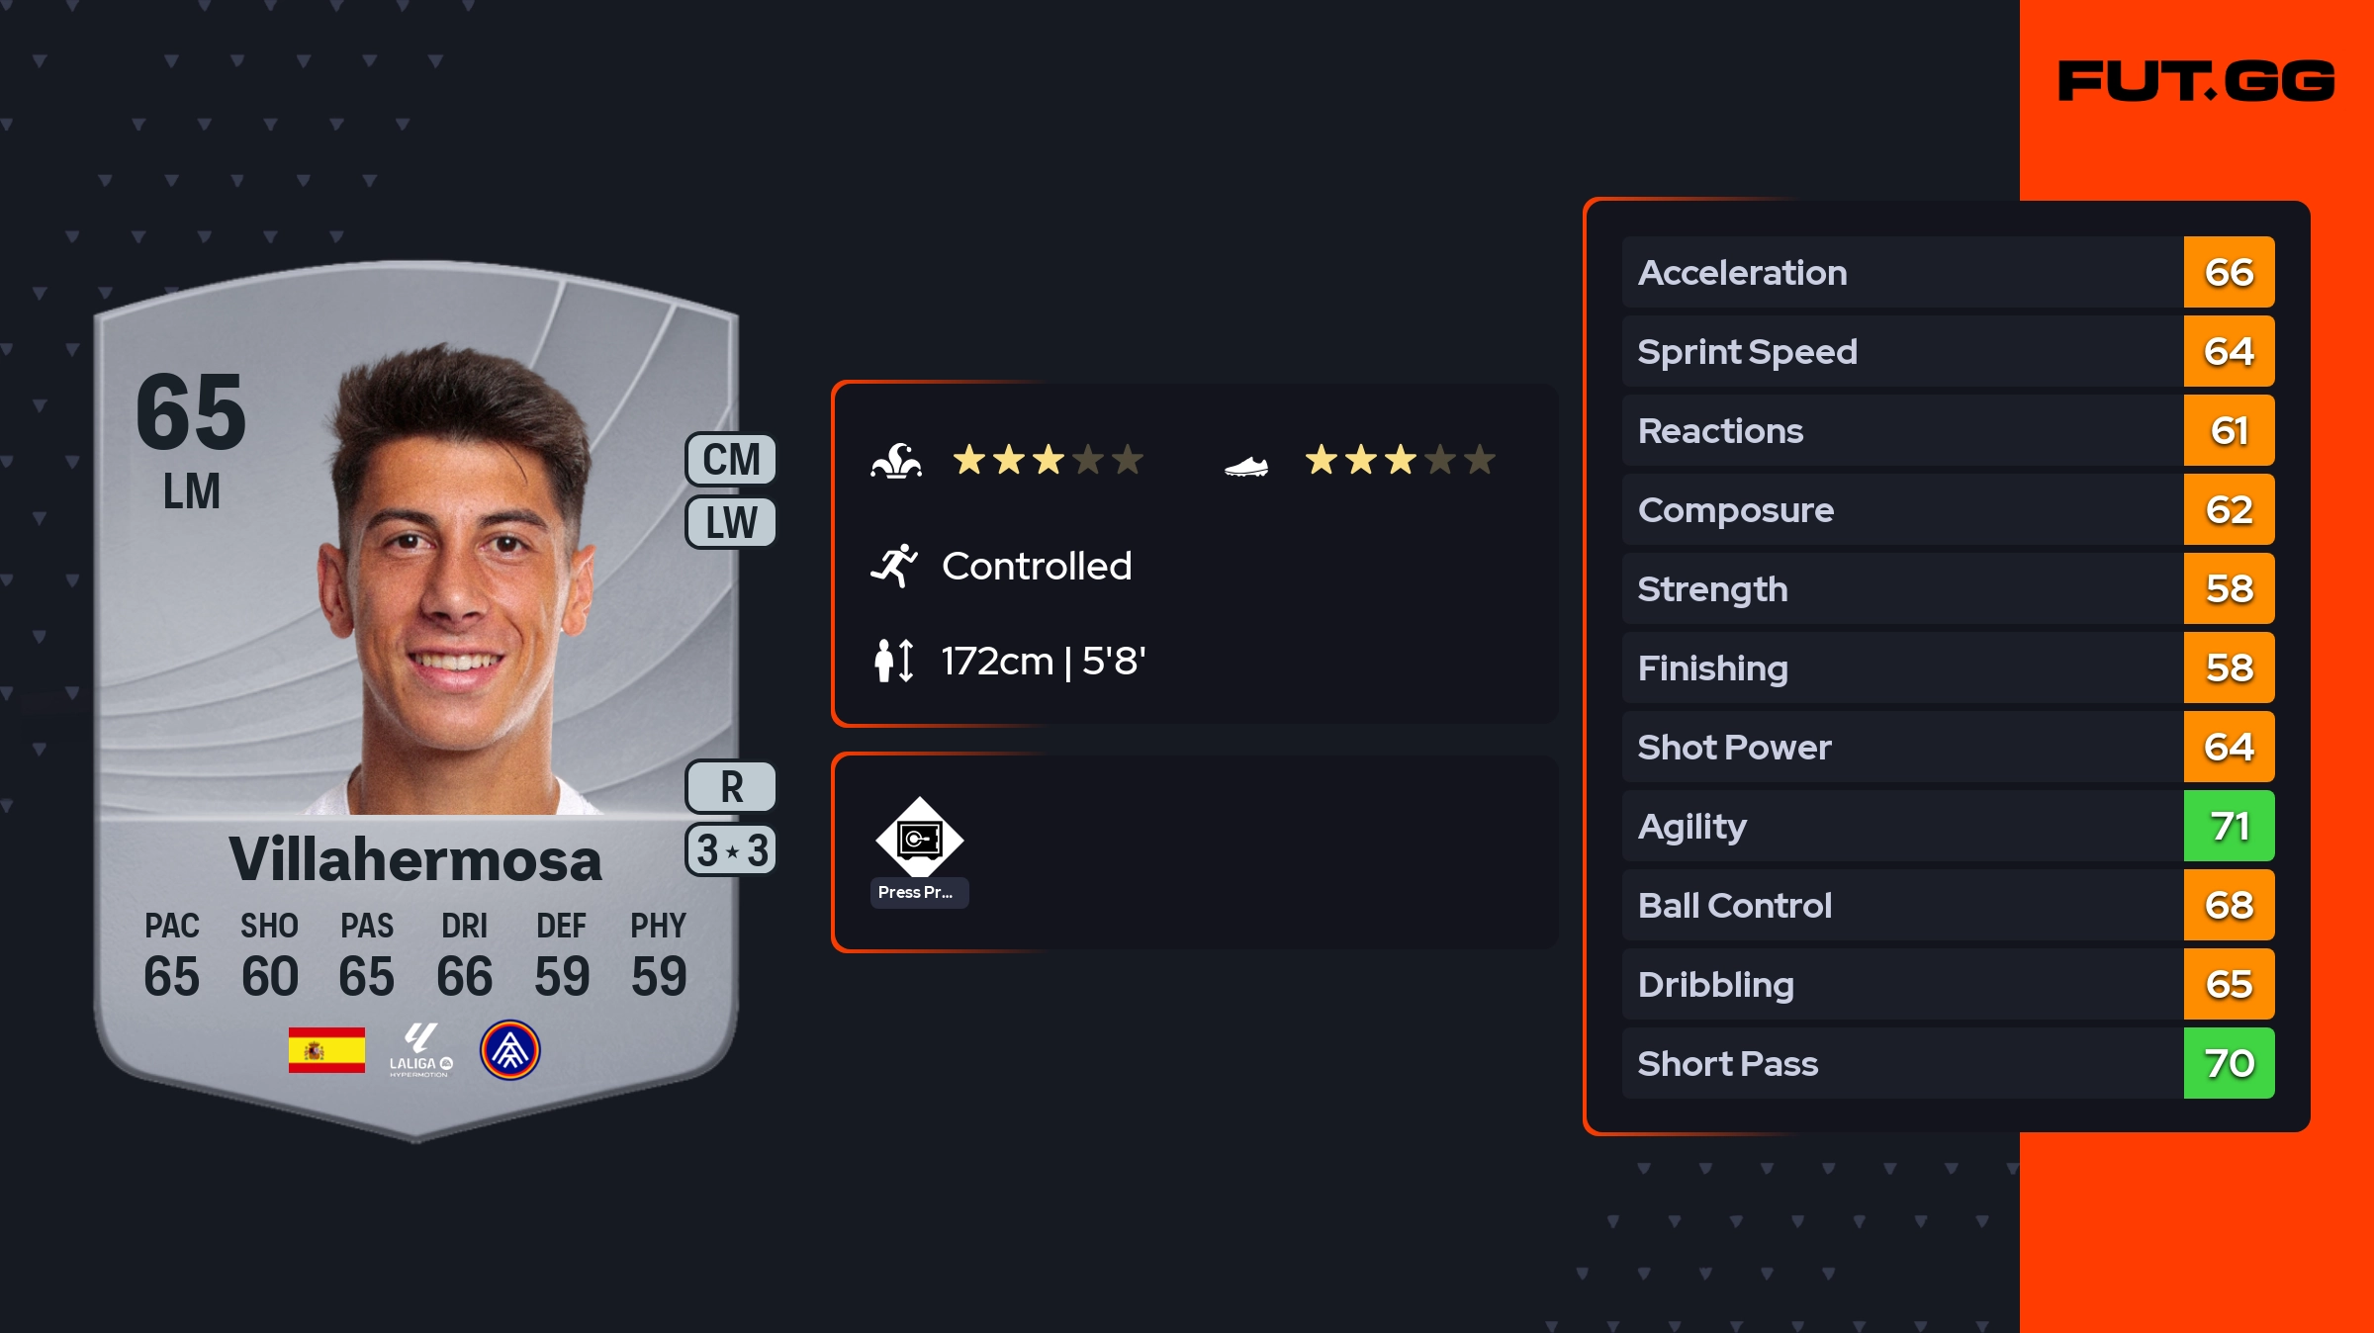Click the 3-star skill/weak foot badge
Viewport: 2374px width, 1333px height.
click(x=731, y=850)
